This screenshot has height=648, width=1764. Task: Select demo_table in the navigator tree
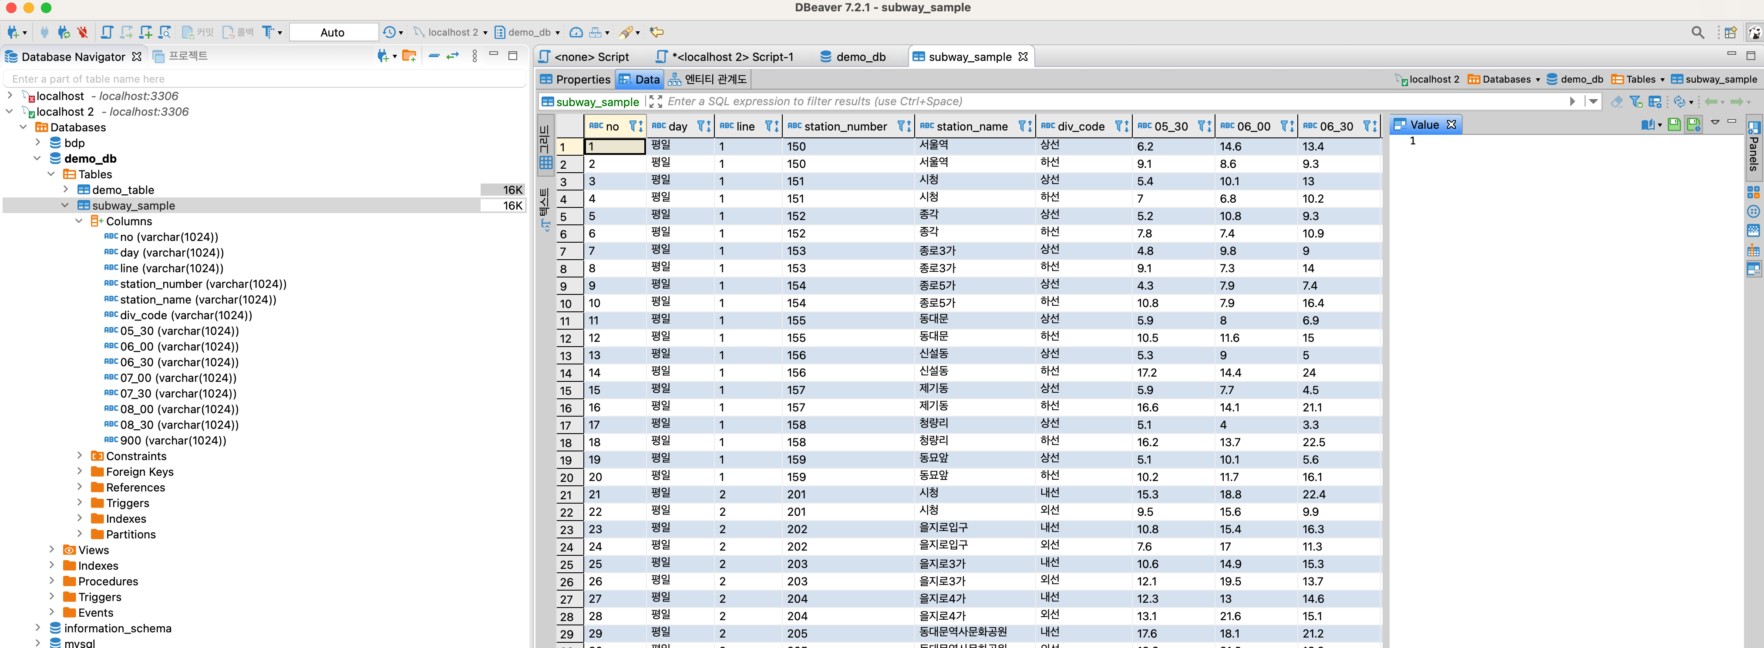[x=123, y=190]
